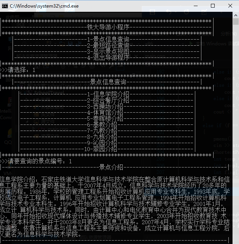Click the line starting 成立计 算机科学与技术系

pos(113,210)
